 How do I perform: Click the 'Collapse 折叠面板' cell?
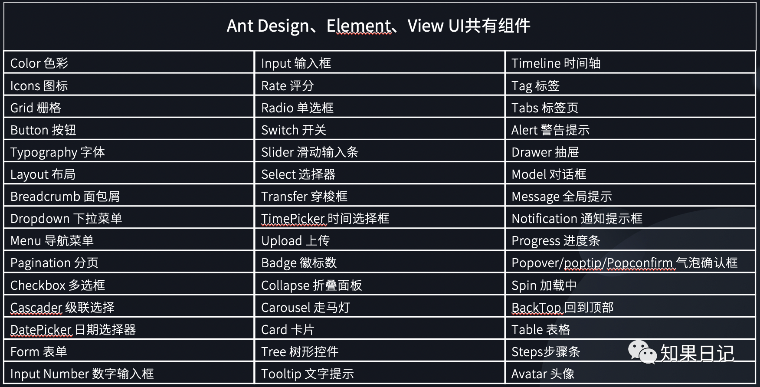380,285
